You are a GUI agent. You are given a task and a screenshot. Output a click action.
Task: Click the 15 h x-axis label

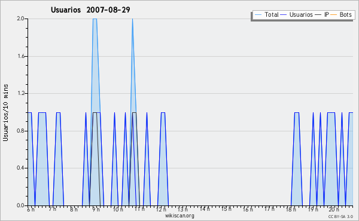point(226,209)
